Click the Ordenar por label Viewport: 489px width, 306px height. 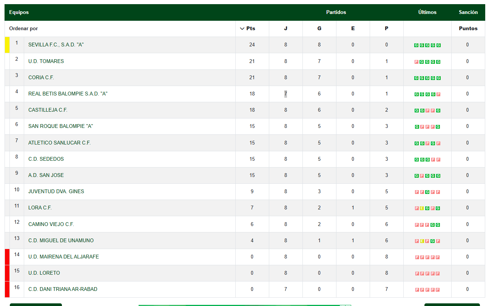tap(23, 28)
